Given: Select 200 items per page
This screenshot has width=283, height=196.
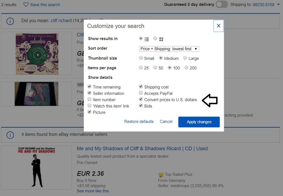Looking at the screenshot, I should pos(186,68).
